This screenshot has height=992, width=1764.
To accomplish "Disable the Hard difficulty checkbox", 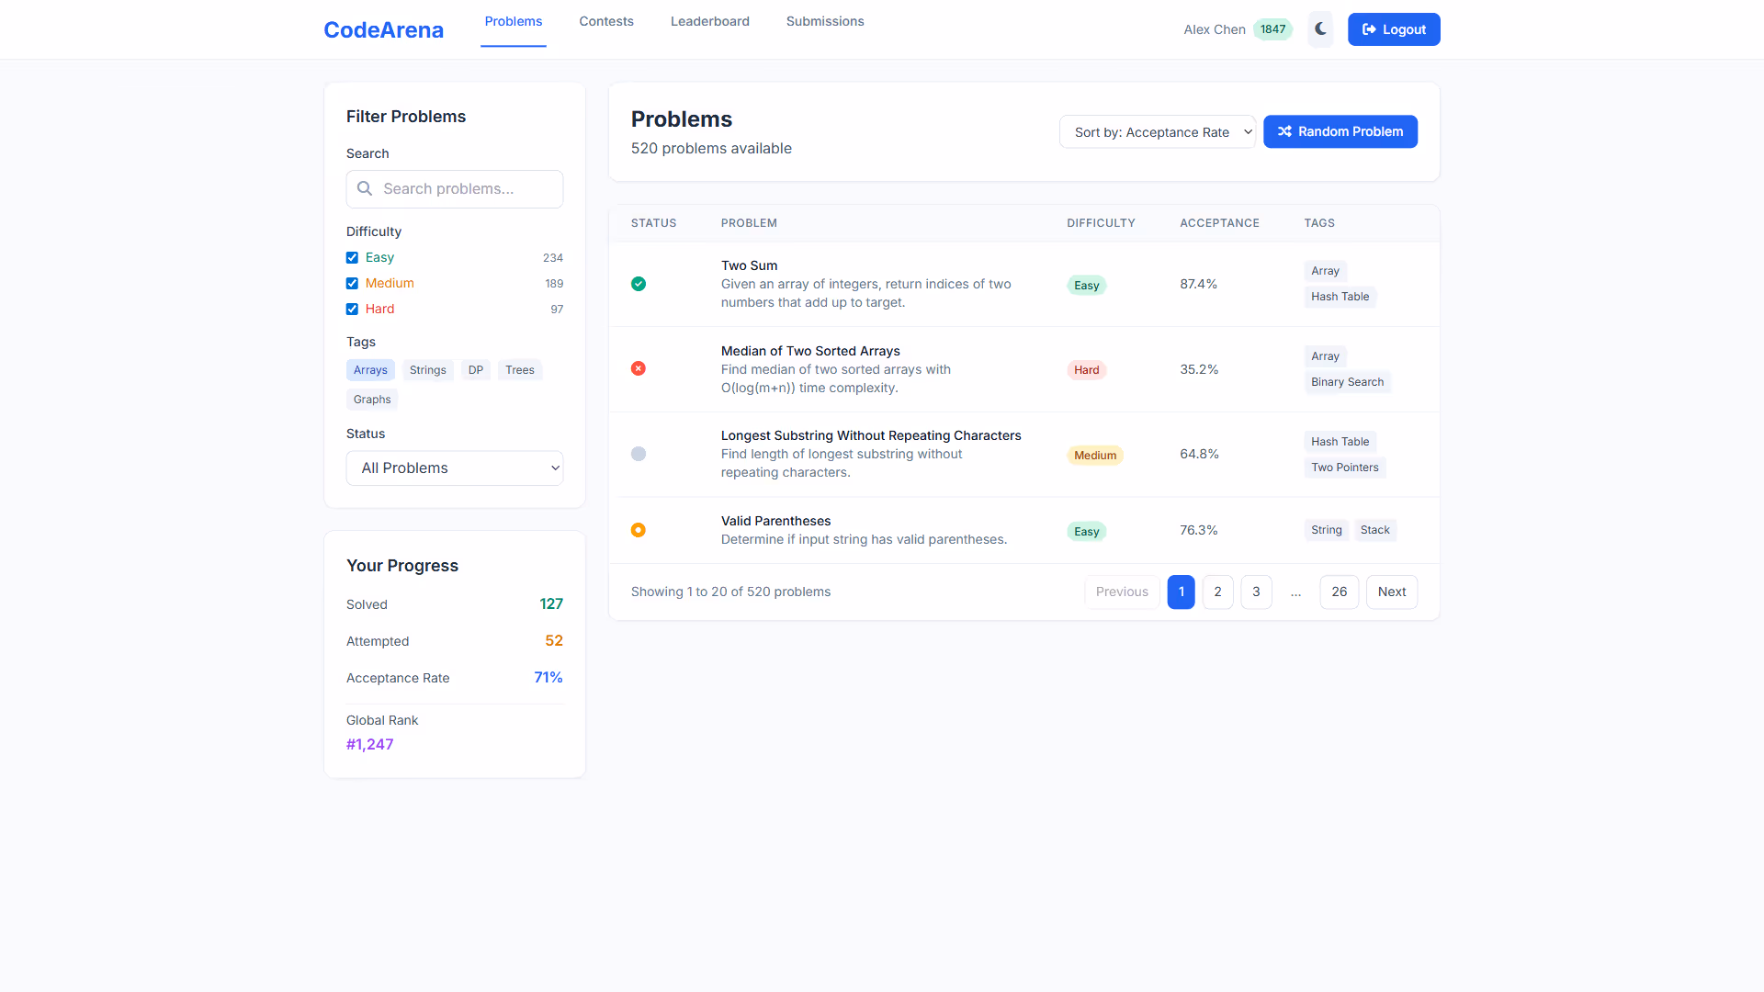I will [352, 309].
